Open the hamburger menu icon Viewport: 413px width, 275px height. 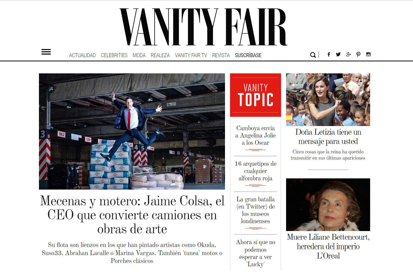46,52
